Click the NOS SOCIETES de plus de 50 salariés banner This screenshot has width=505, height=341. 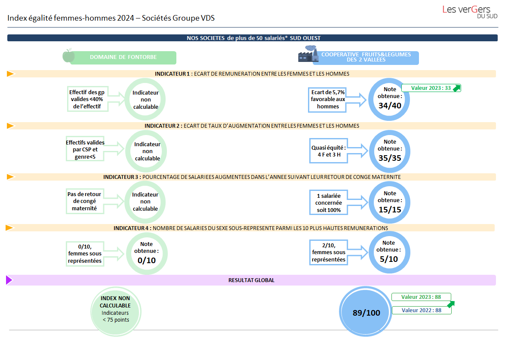tap(252, 38)
